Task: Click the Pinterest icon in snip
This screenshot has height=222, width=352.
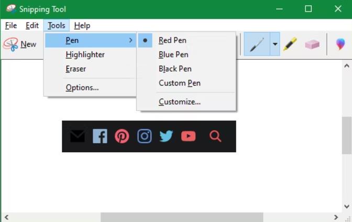Action: coord(122,136)
